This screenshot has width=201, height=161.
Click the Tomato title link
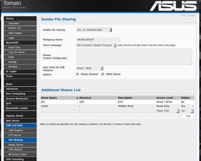[x=12, y=3]
